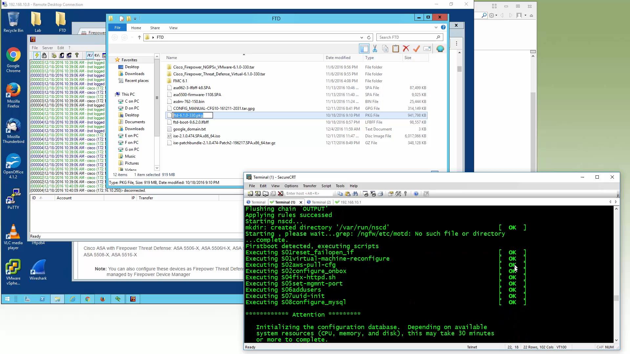Click the Connect icon in SecureCRT toolbar
Image resolution: width=630 pixels, height=354 pixels.
pyautogui.click(x=250, y=194)
